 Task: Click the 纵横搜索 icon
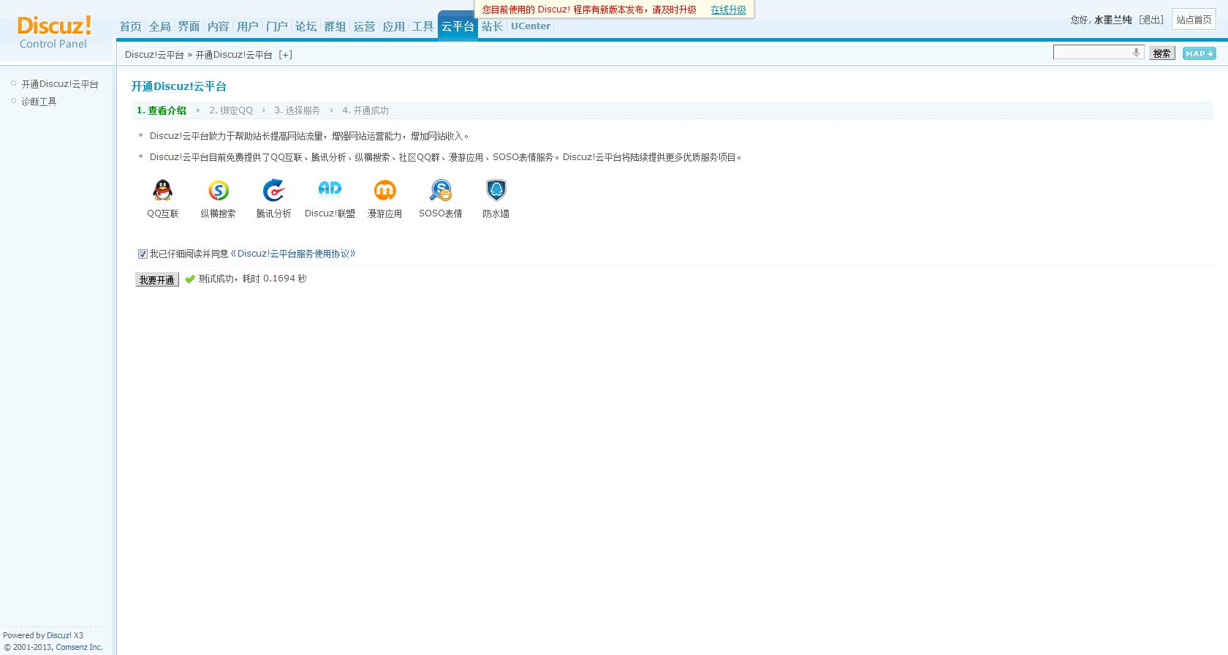point(219,190)
